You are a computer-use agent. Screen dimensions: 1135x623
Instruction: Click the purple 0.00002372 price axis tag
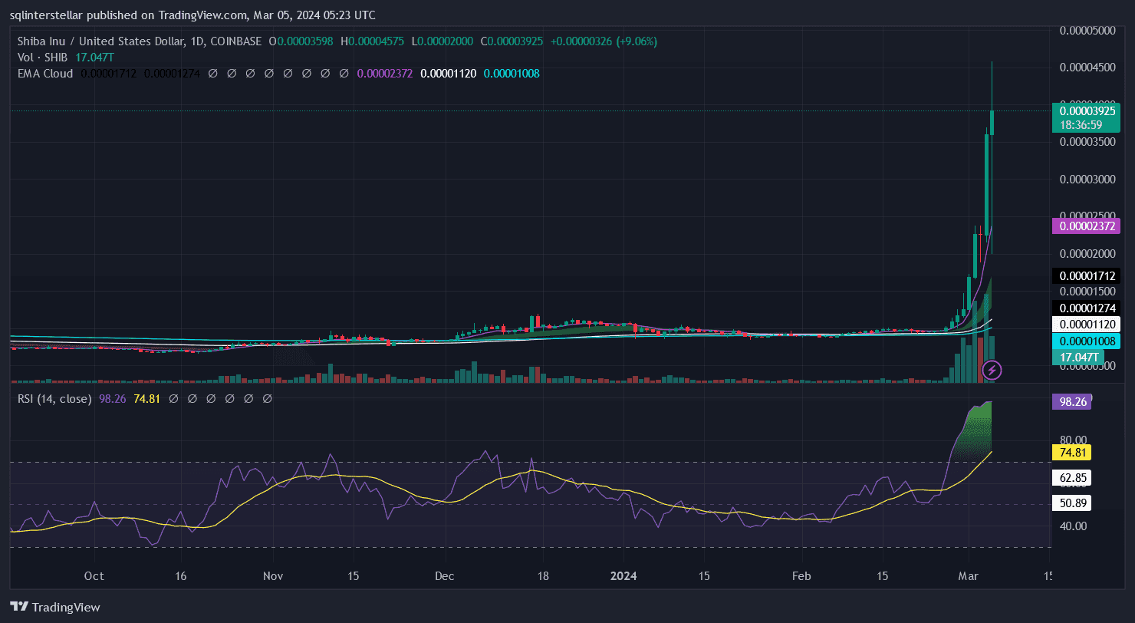(1088, 226)
